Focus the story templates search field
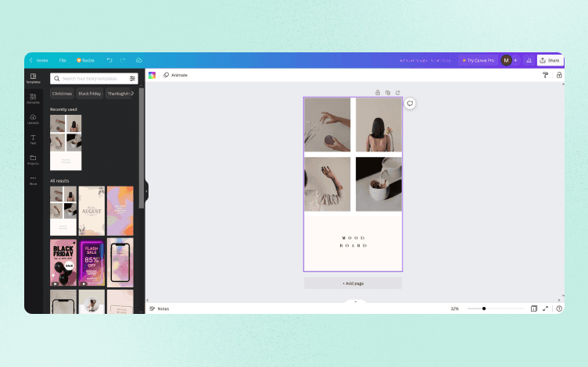This screenshot has height=367, width=588. point(94,79)
